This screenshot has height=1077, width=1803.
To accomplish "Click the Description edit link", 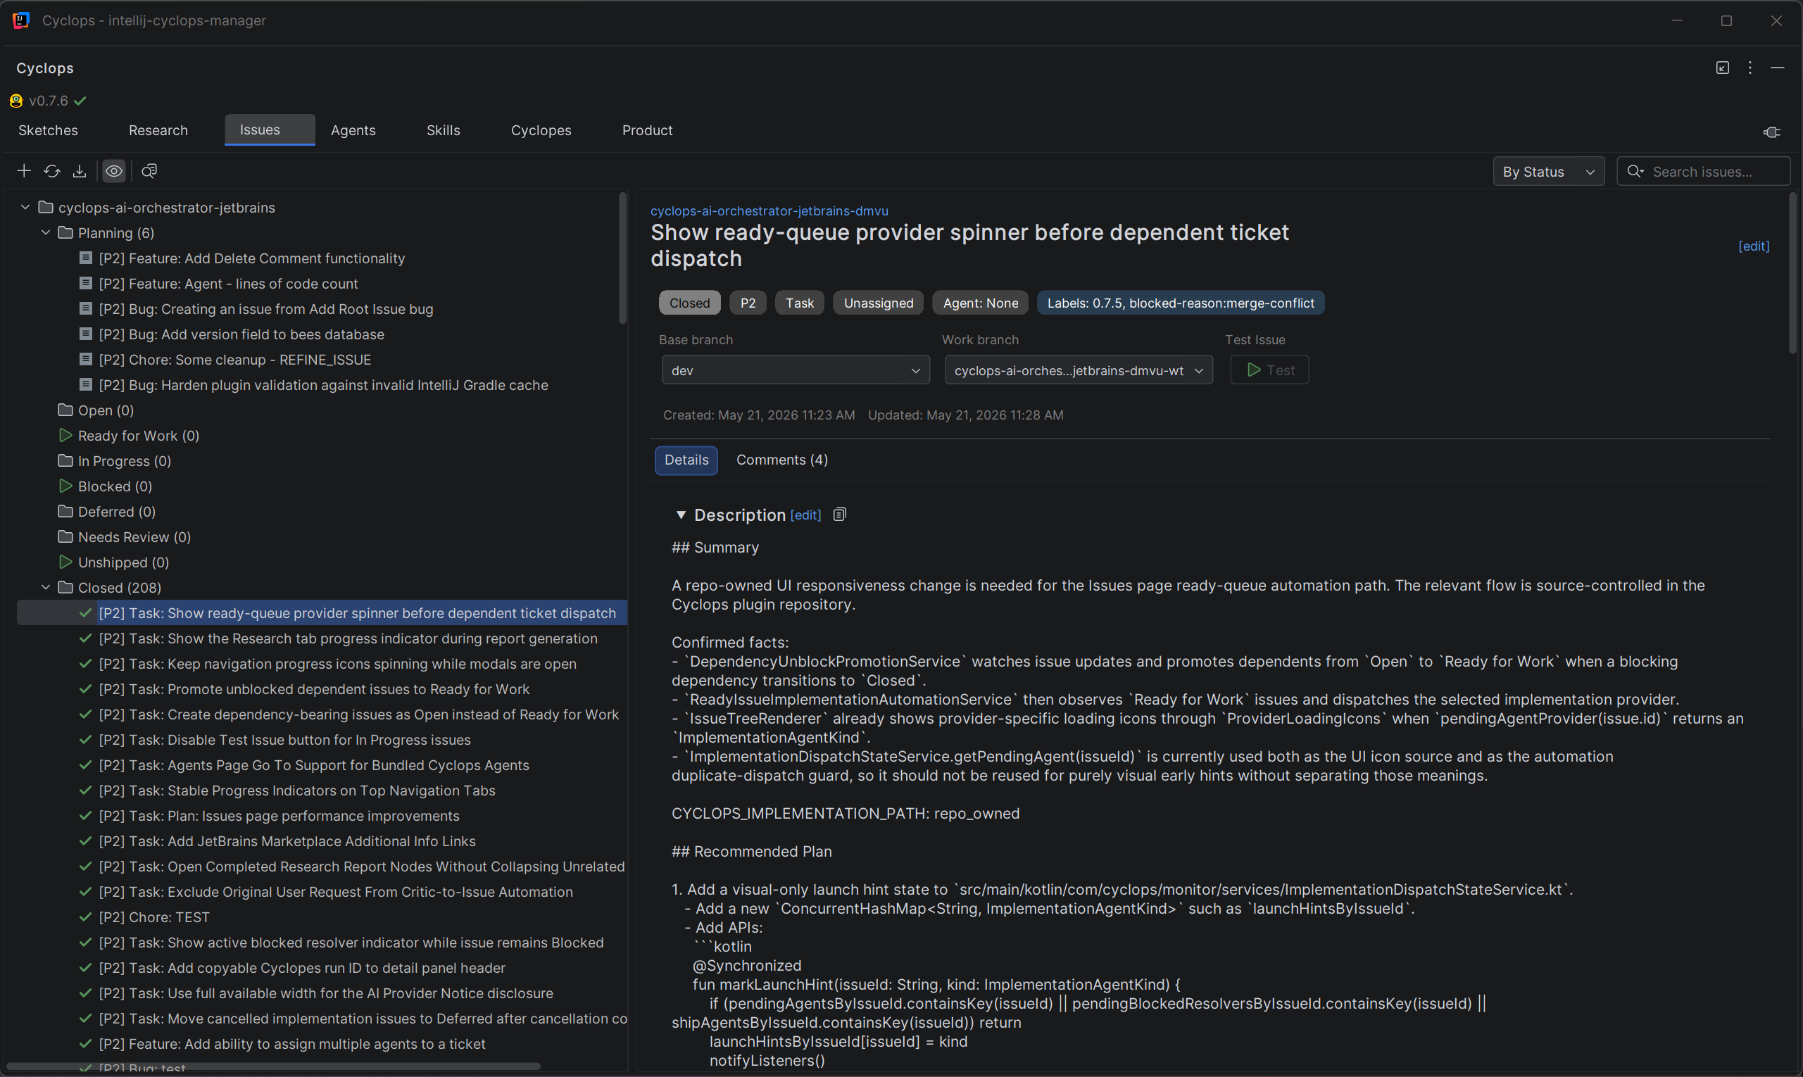I will (805, 515).
